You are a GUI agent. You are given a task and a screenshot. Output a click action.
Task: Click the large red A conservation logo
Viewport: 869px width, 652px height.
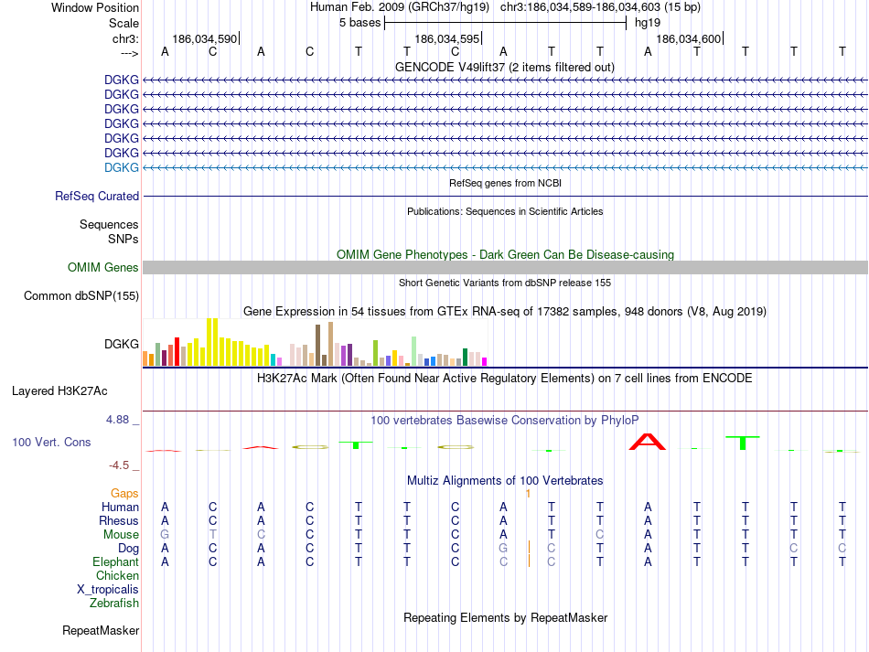coord(648,442)
